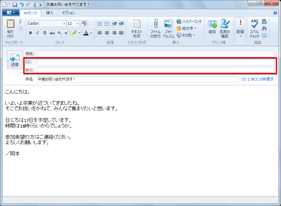The width and height of the screenshot is (281, 206).
Task: Open the Calibri font name dropdown
Action: pyautogui.click(x=64, y=24)
